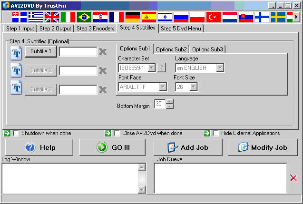This screenshot has width=303, height=204.
Task: Increase Bottom Margin with up arrow
Action: (170, 101)
